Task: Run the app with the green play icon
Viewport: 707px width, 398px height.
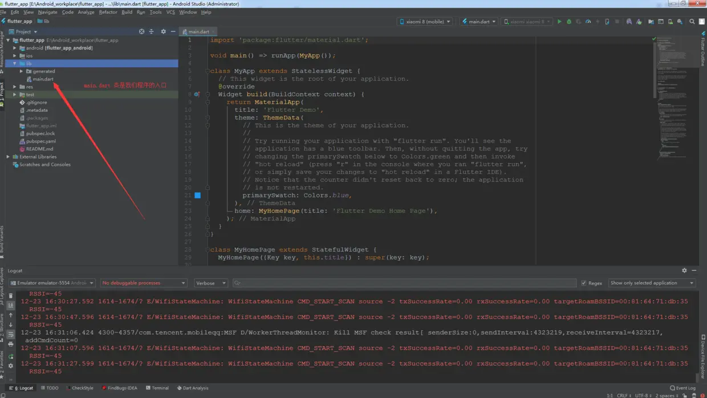Action: click(559, 22)
